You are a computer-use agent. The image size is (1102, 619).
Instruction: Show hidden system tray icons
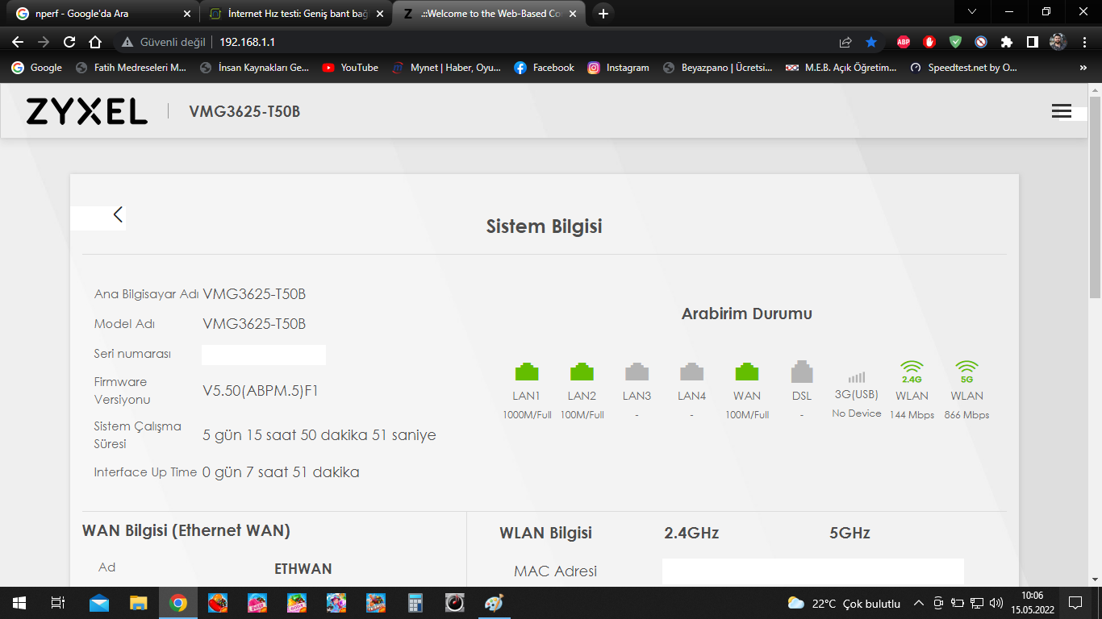pyautogui.click(x=918, y=603)
